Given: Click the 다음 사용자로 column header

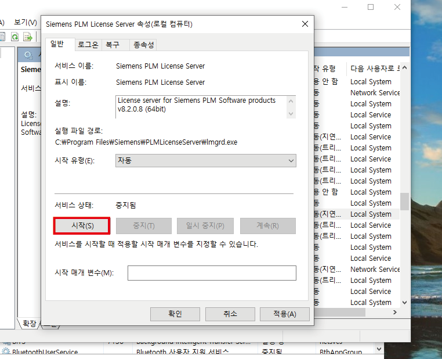Looking at the screenshot, I should pyautogui.click(x=375, y=69).
